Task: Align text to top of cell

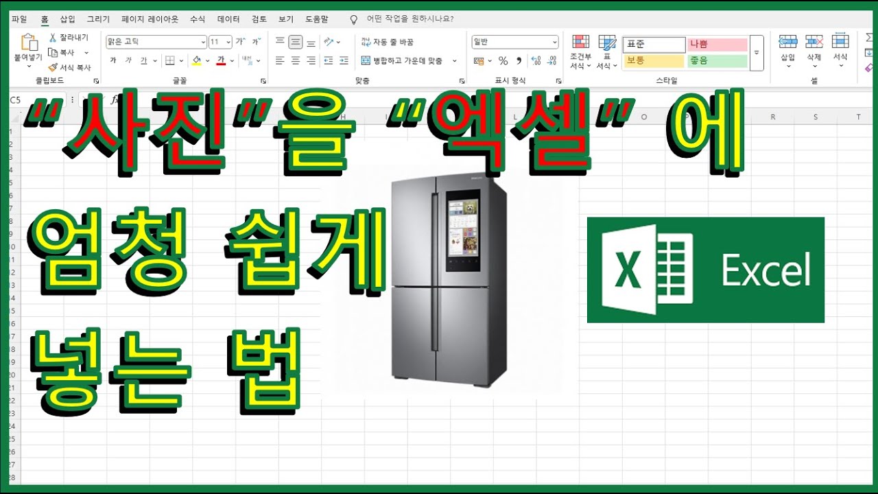Action: click(280, 42)
